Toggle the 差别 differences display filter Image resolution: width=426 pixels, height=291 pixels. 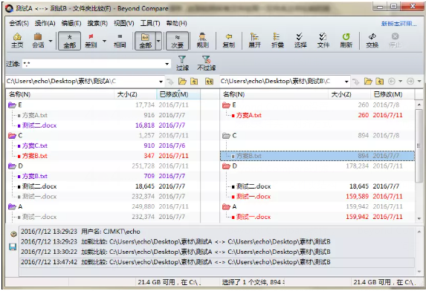pos(91,40)
